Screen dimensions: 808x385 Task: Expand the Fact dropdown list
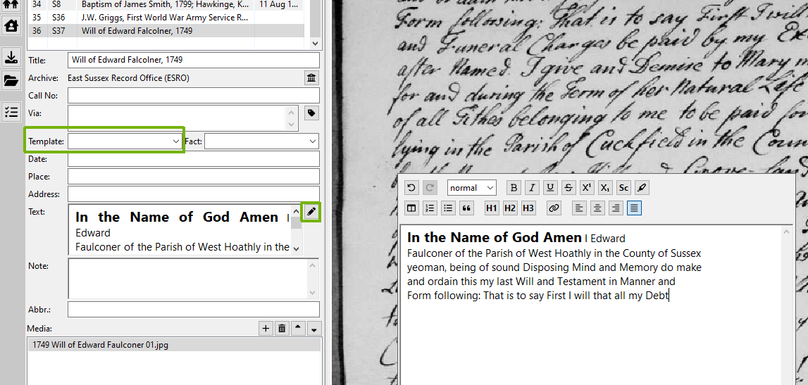pos(261,141)
